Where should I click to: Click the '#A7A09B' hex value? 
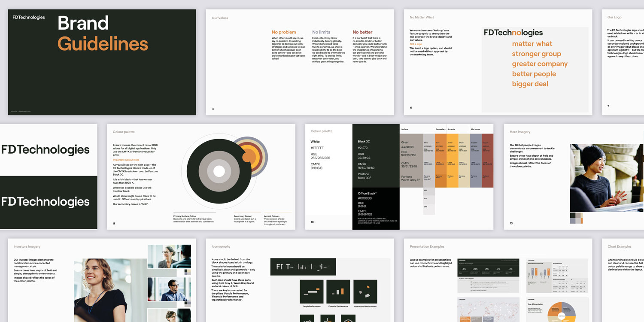[407, 146]
